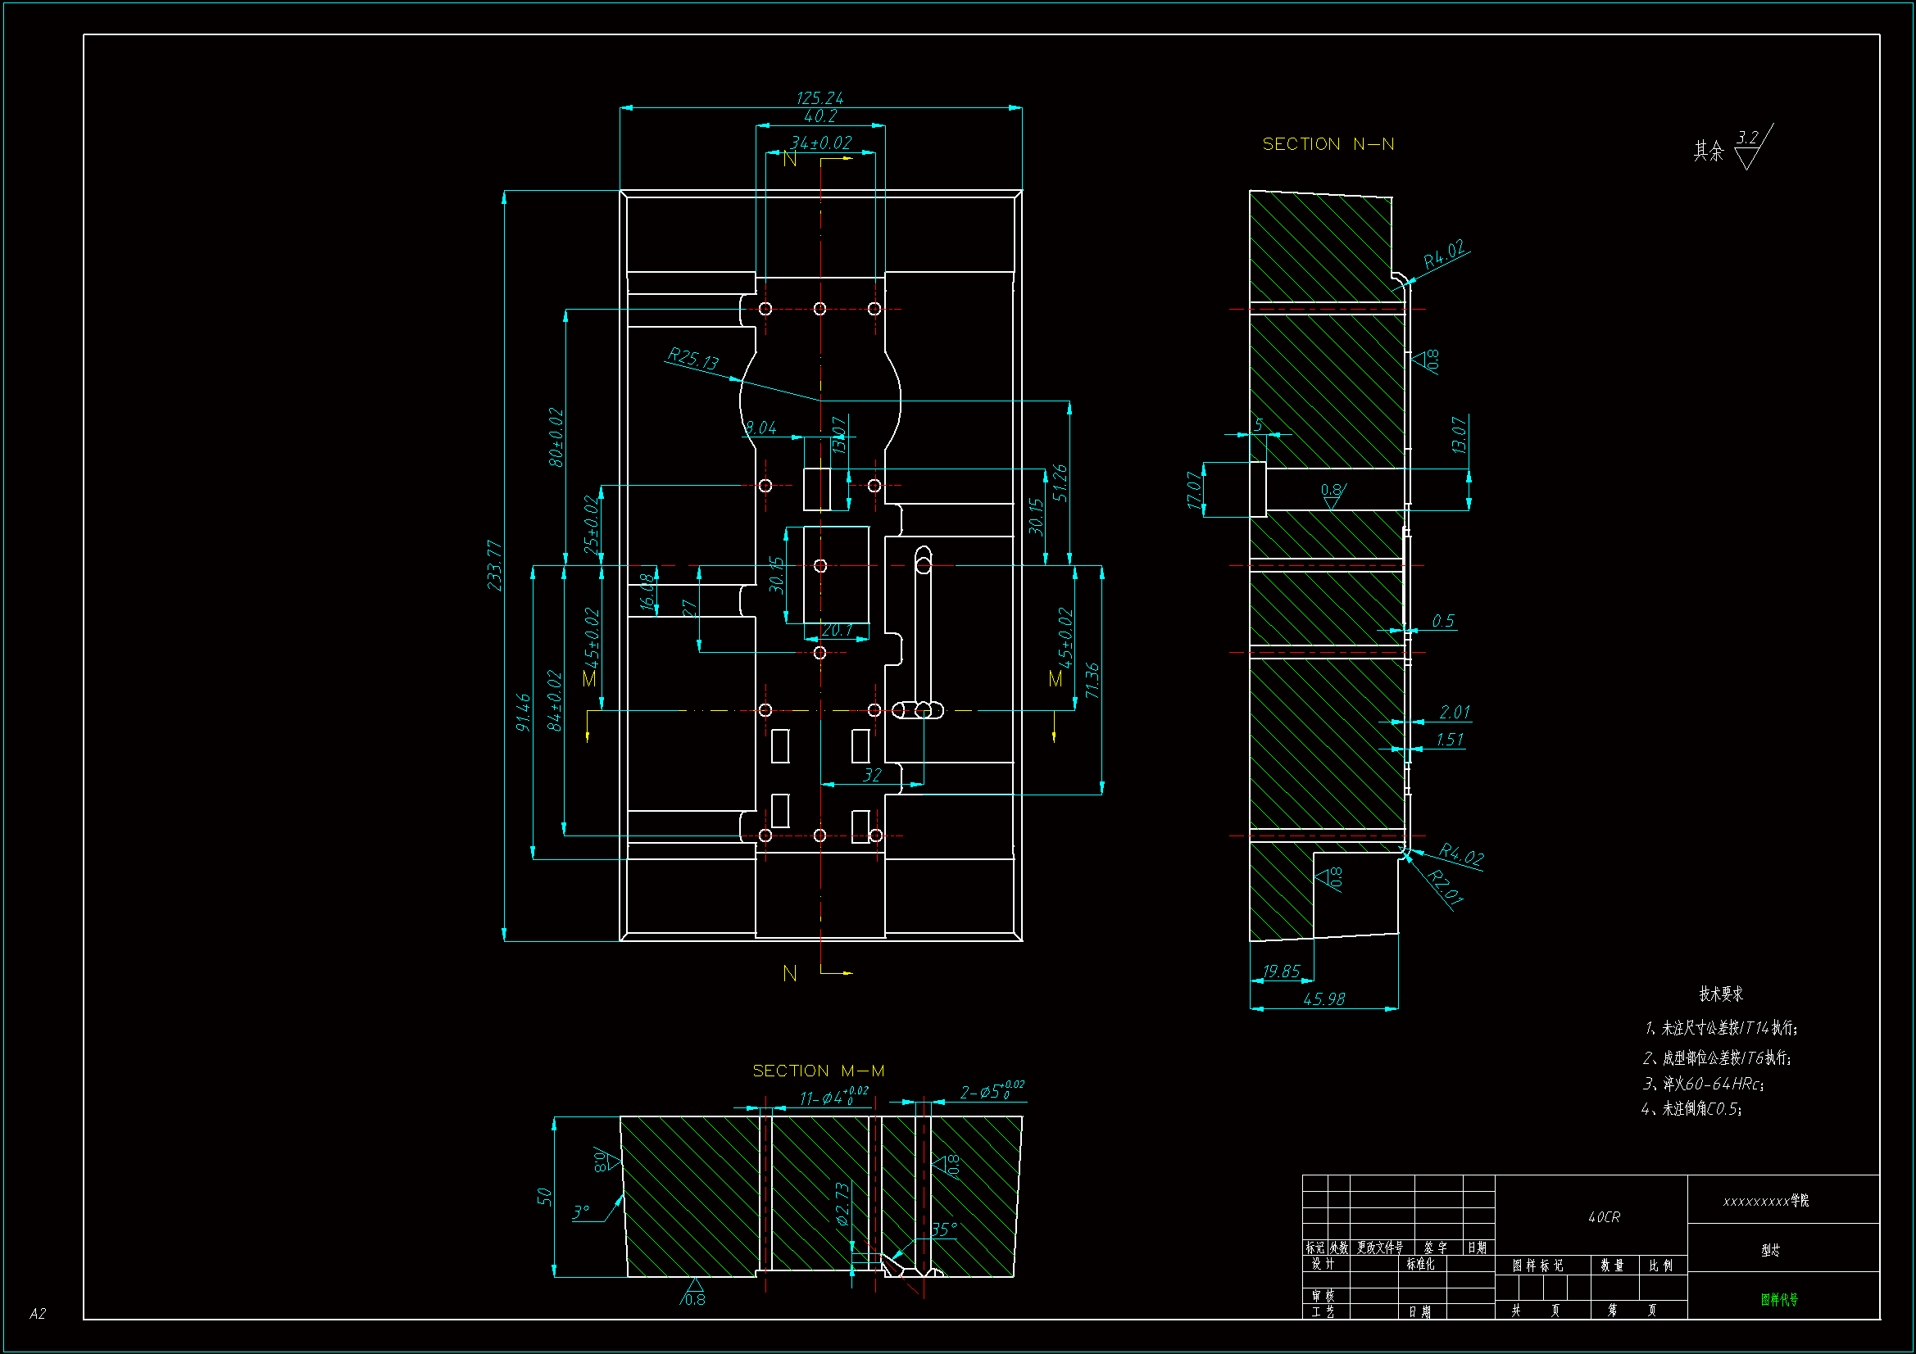Click the SECTION N-N title

1328,144
